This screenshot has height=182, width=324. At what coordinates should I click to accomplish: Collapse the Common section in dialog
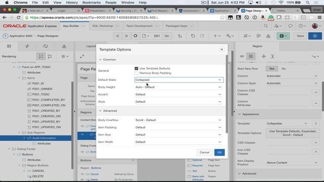tap(100, 60)
